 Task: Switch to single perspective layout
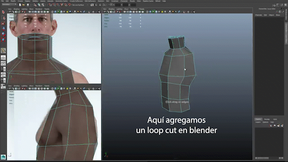(x=3, y=58)
